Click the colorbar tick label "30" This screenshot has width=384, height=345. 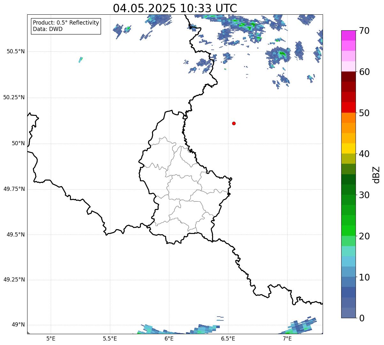[364, 195]
